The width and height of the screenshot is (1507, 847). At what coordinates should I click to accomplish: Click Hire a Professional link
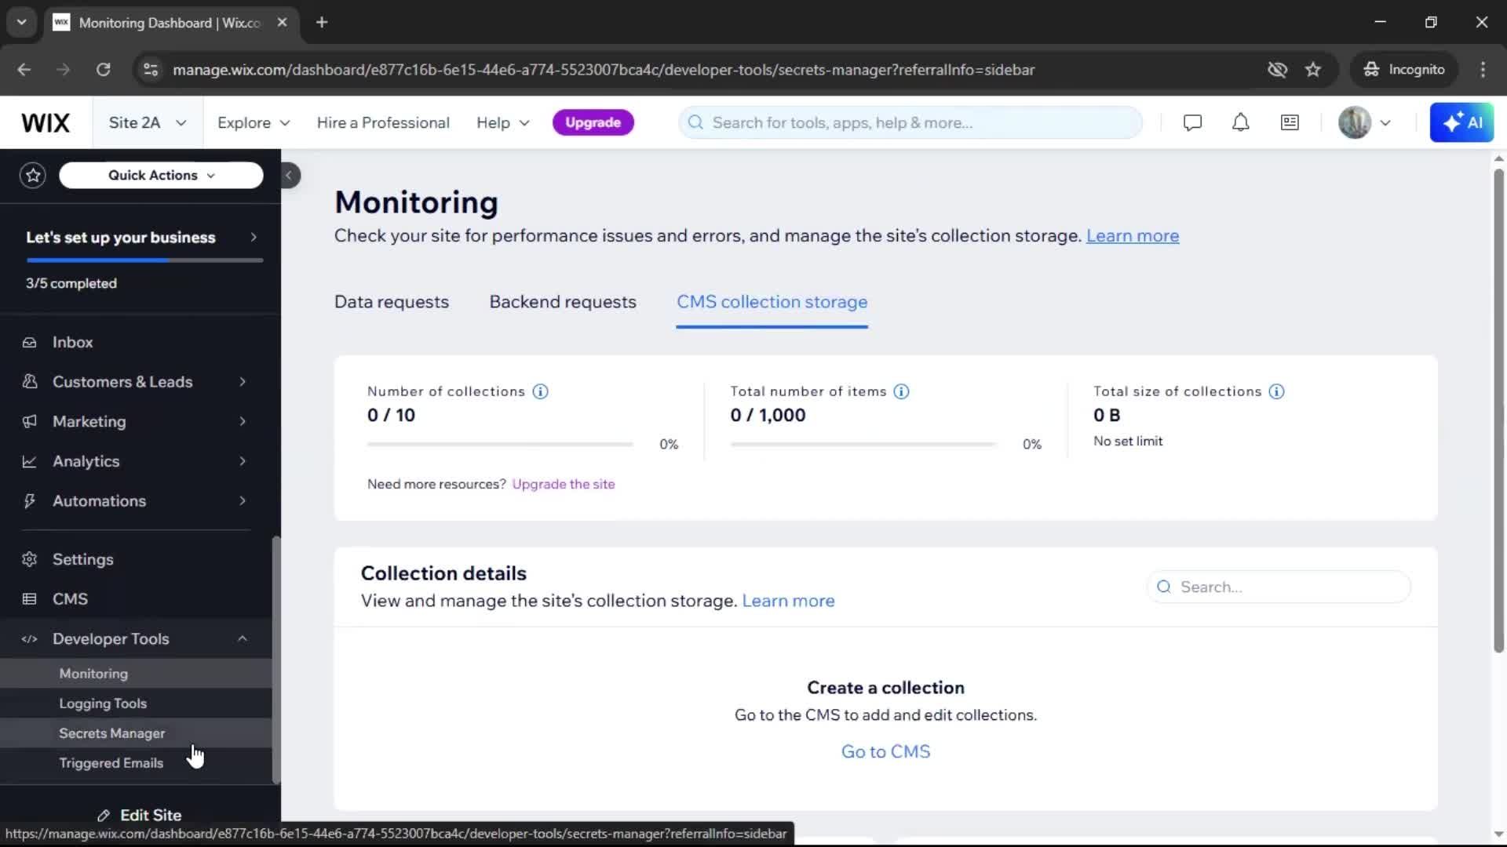383,123
